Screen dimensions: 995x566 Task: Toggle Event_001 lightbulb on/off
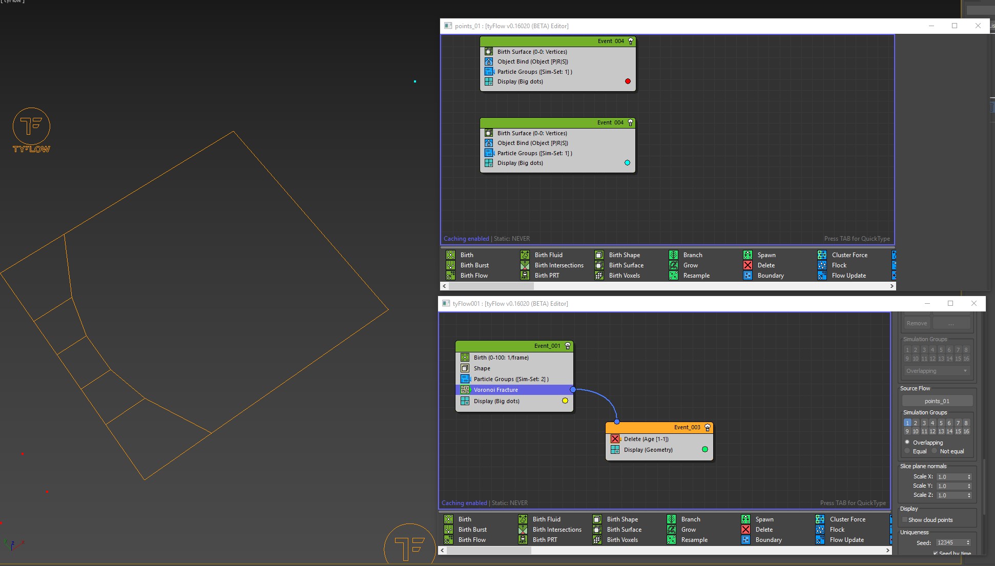[x=568, y=346]
